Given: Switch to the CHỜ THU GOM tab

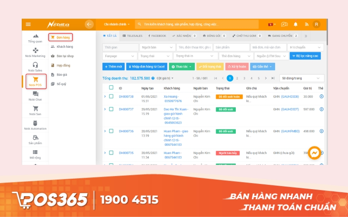Looking at the screenshot, I should (247, 36).
